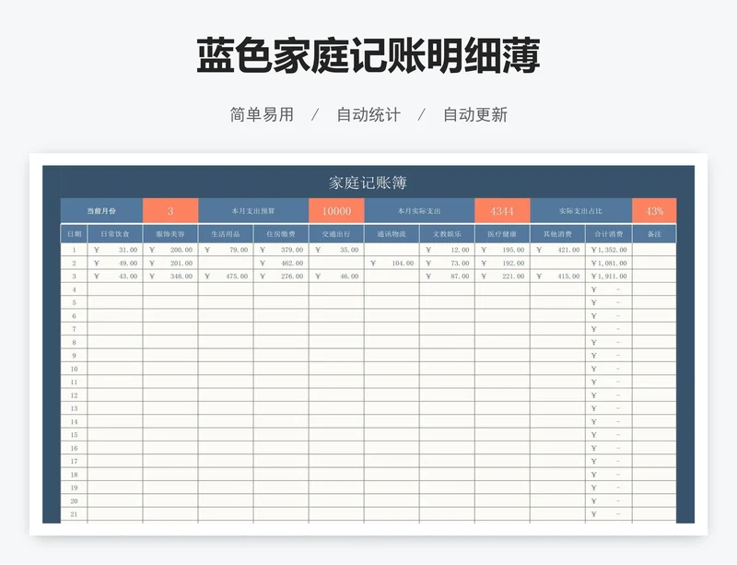
Task: Select the 73.00 文教娱乐 cell
Action: [447, 263]
